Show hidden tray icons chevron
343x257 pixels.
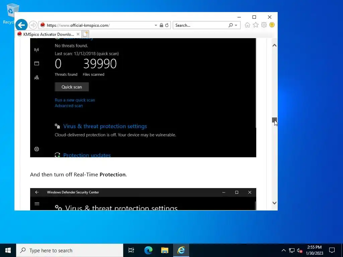283,250
